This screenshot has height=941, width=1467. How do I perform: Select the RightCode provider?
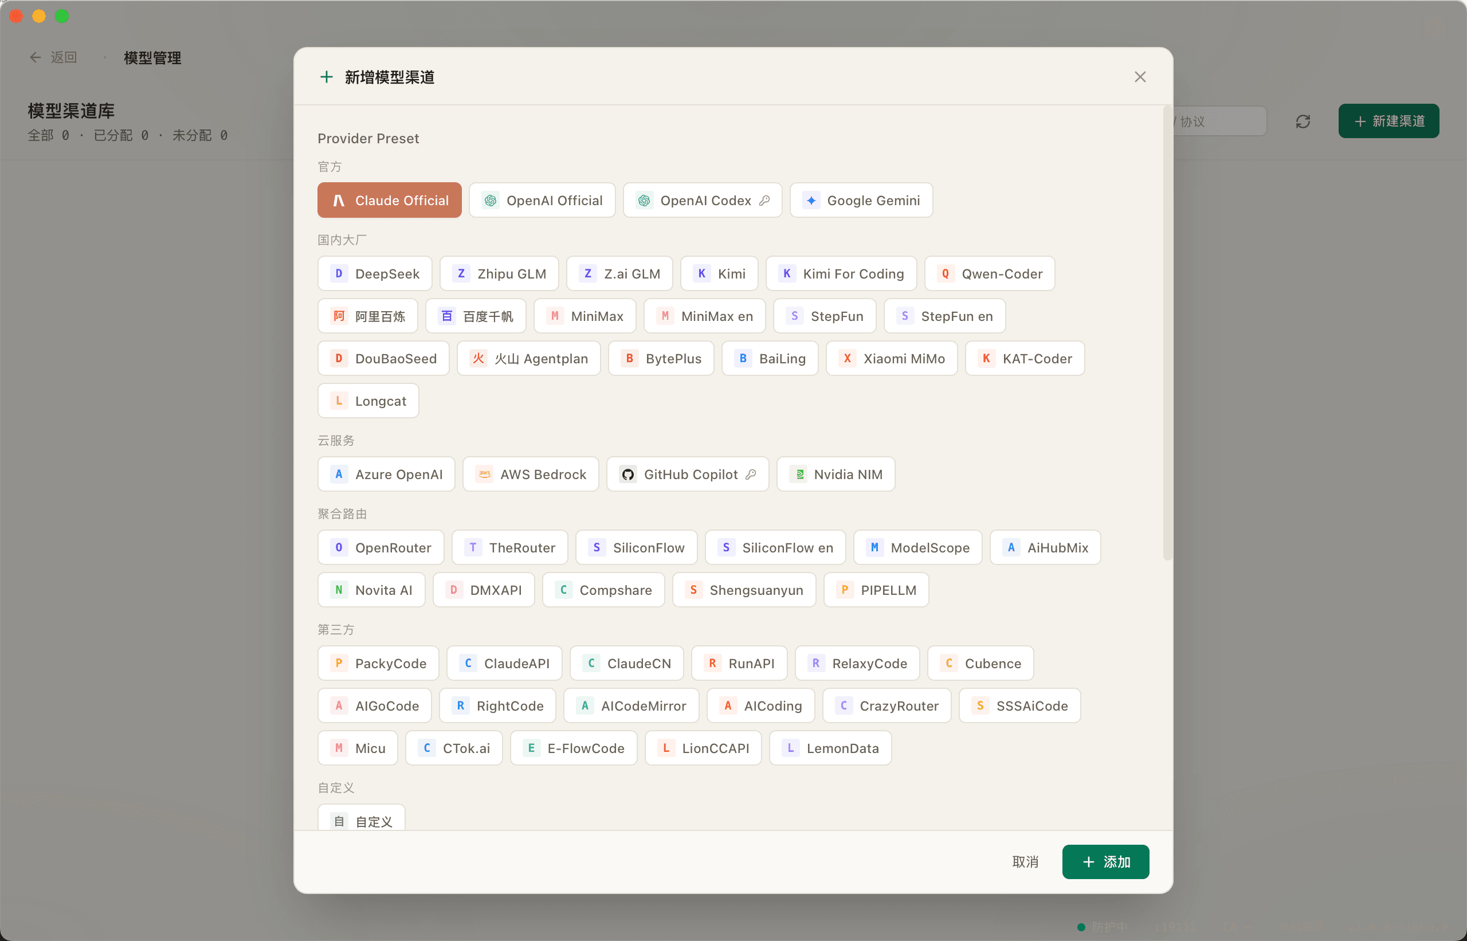pyautogui.click(x=497, y=706)
